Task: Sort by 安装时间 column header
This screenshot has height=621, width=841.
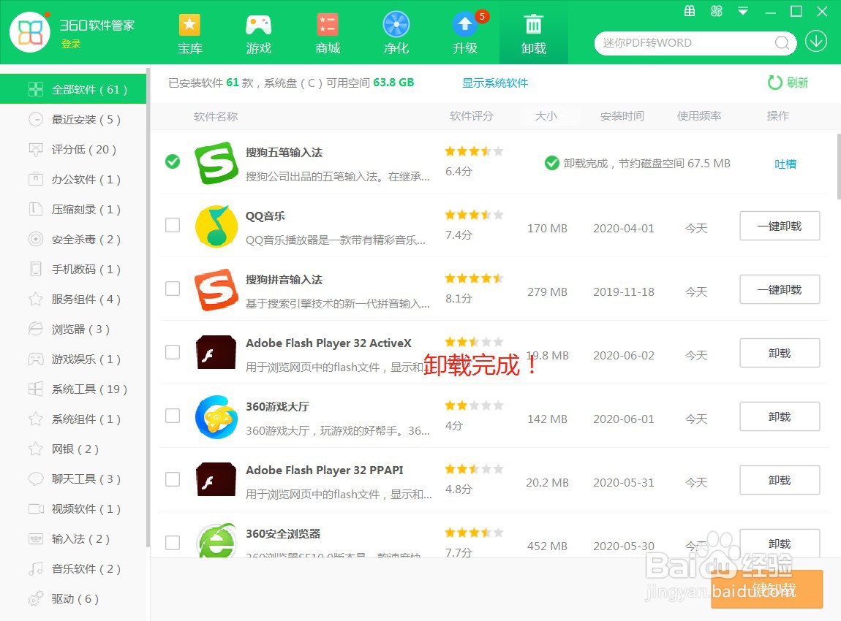Action: pos(622,115)
